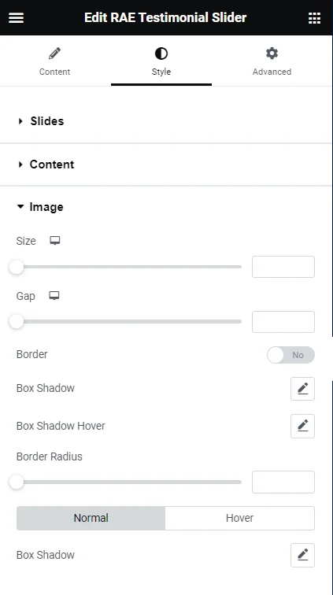Select the Normal state option
The image size is (333, 595).
(x=91, y=518)
